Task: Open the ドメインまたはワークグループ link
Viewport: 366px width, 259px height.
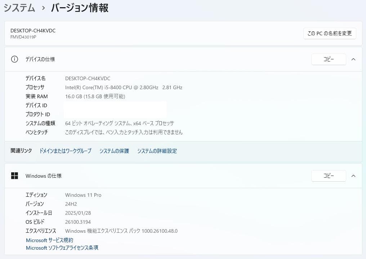Action: point(65,151)
